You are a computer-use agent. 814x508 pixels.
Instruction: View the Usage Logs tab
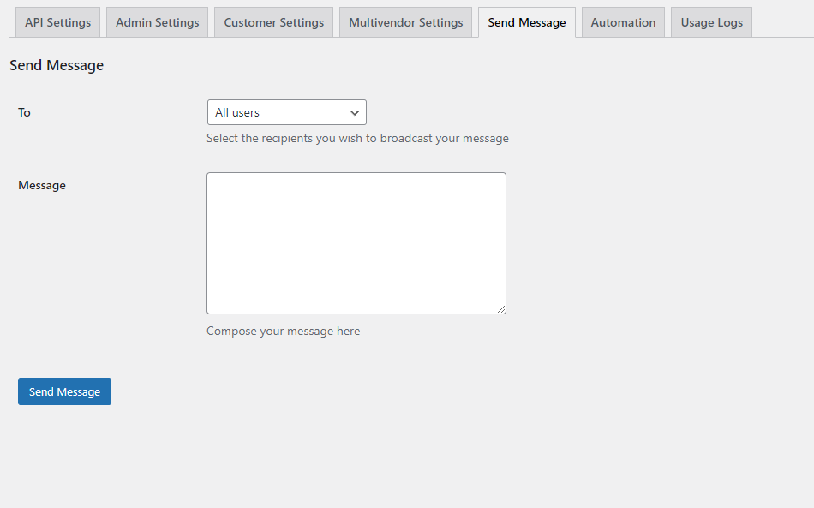tap(711, 22)
